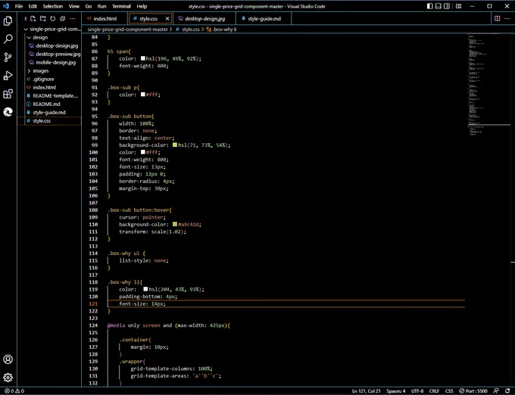Screen dimensions: 515x395
Task: Click the hsl(204, 43%, 93%) color swatch
Action: 145,289
